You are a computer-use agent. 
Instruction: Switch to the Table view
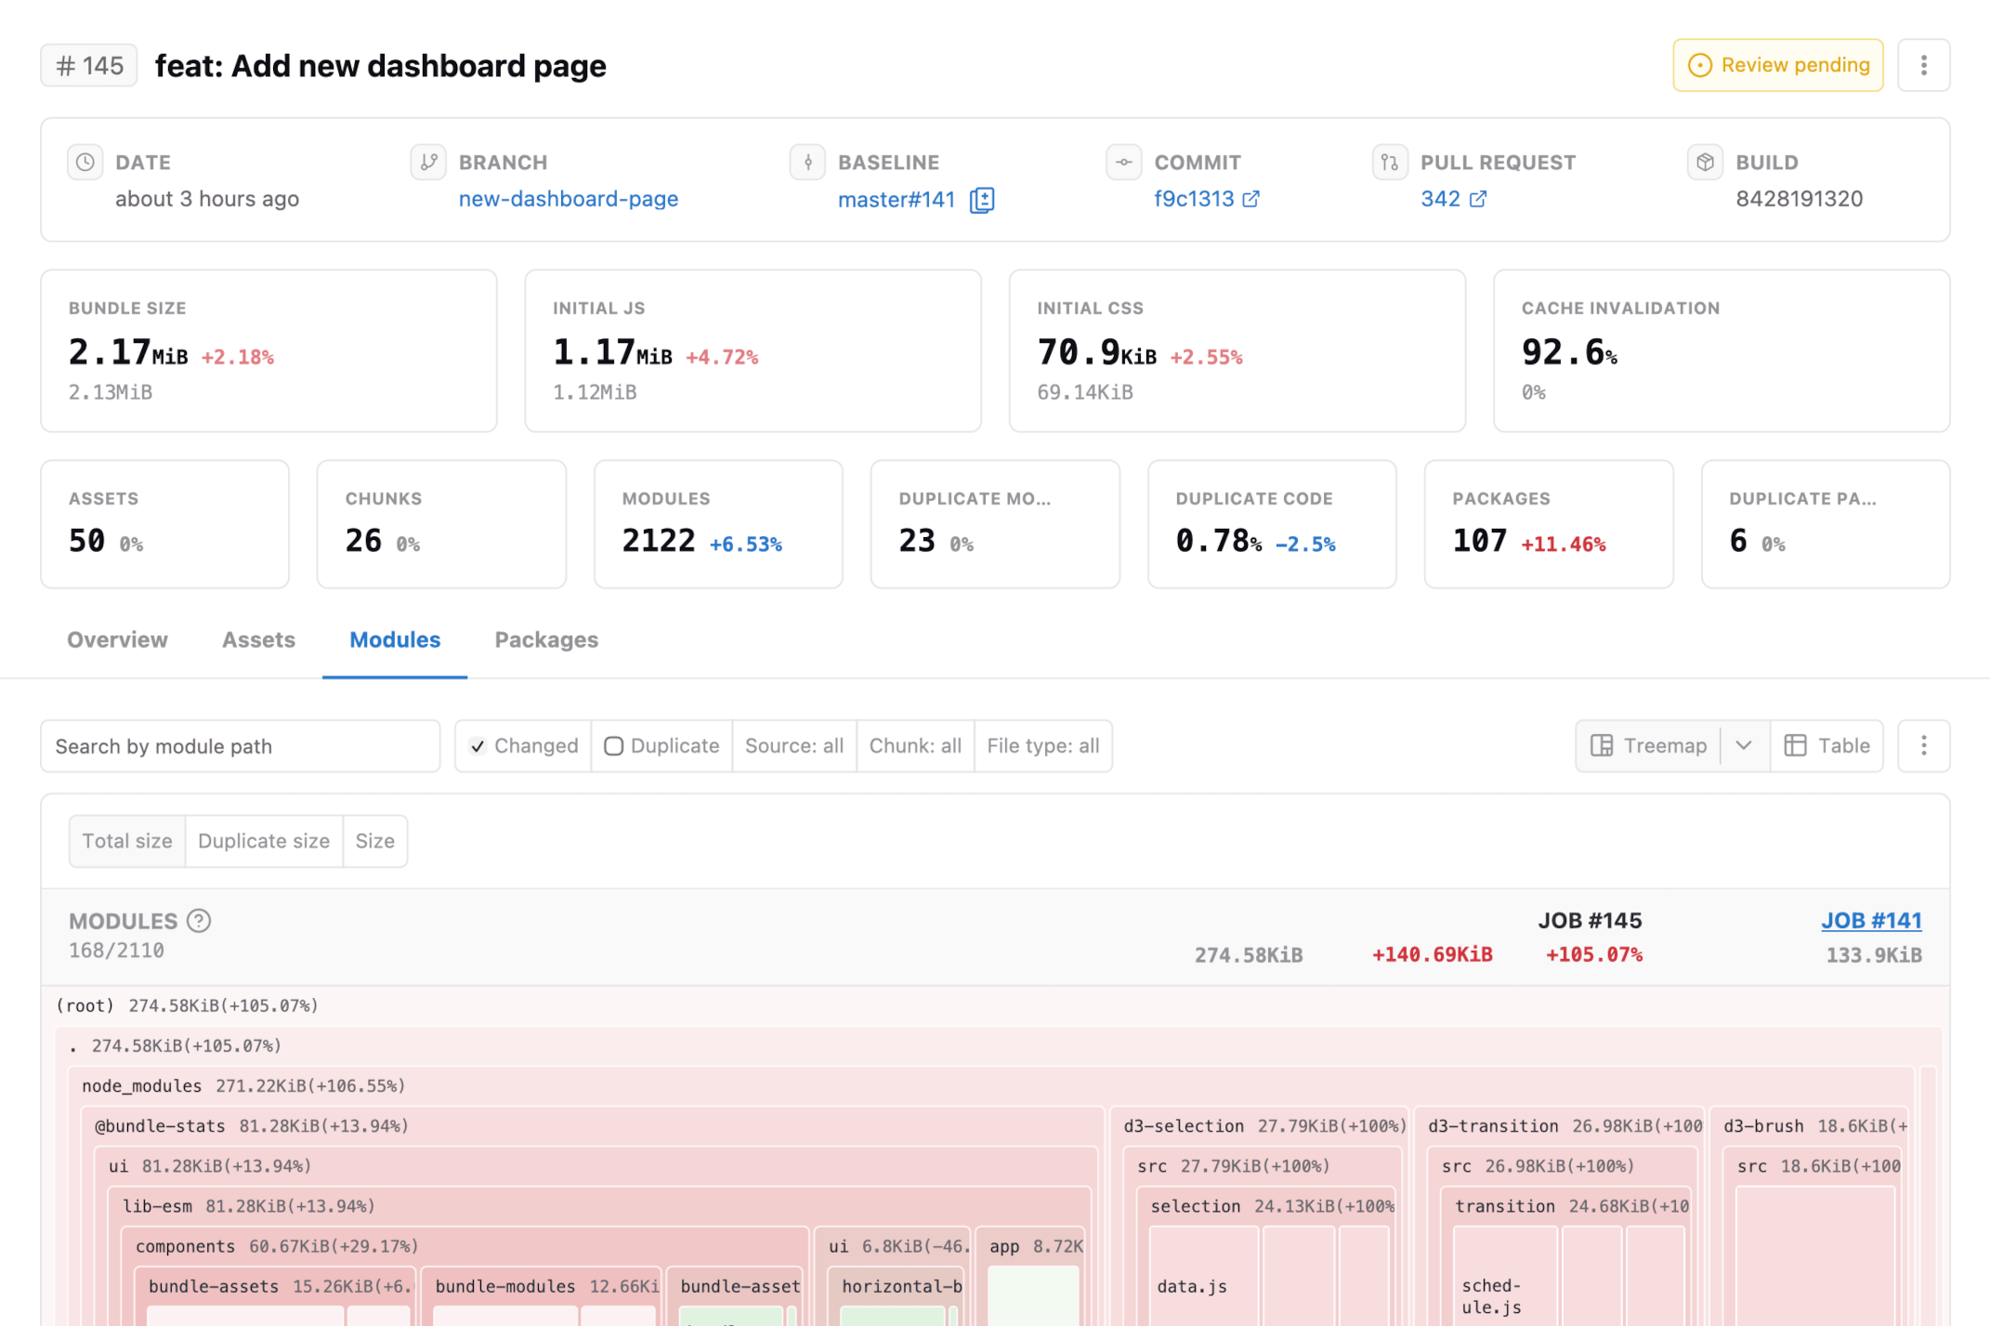pyautogui.click(x=1826, y=745)
